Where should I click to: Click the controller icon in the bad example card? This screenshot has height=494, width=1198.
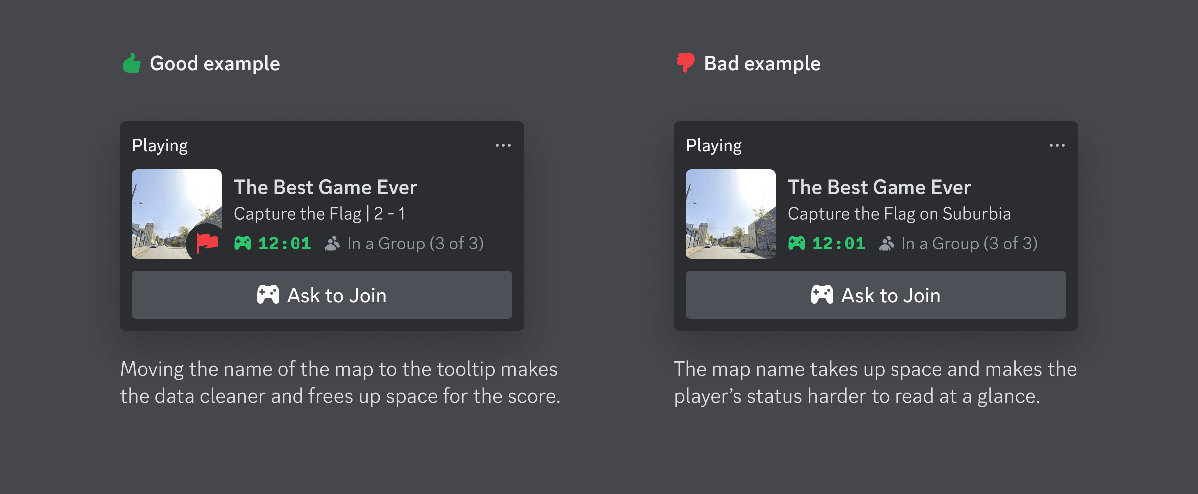pyautogui.click(x=798, y=244)
